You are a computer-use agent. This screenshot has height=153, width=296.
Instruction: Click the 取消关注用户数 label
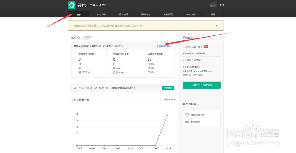pos(121,54)
